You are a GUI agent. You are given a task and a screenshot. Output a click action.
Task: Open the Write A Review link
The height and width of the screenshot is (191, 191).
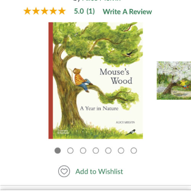127,12
